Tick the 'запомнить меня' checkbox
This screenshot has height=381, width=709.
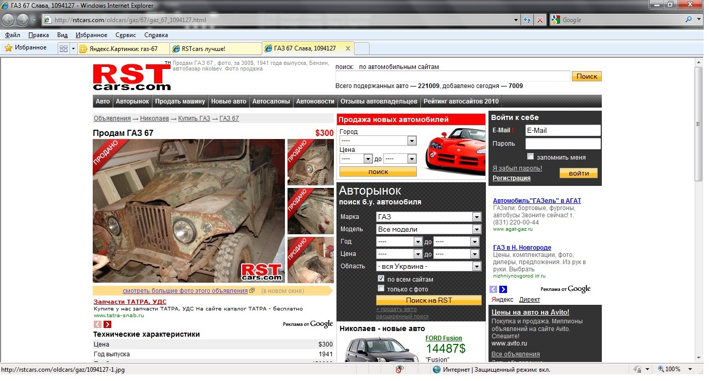click(530, 157)
